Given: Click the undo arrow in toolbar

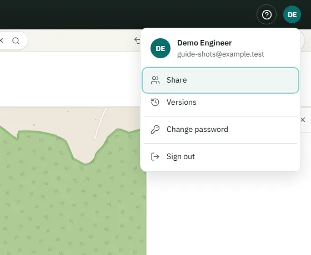Looking at the screenshot, I should tap(137, 40).
